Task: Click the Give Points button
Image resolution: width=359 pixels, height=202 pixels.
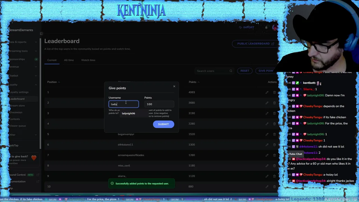Action: click(266, 71)
